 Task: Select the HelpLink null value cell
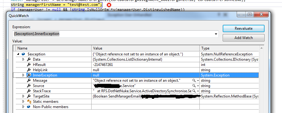tap(145, 70)
